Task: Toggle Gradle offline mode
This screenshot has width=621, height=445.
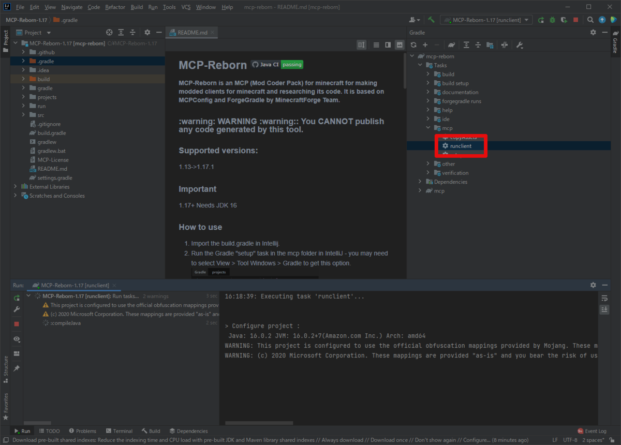Action: click(x=504, y=45)
